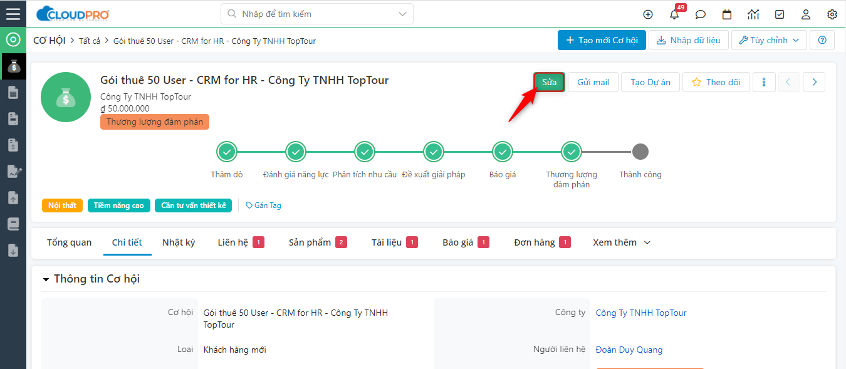Click the Nhập dữ liệu button

pyautogui.click(x=689, y=40)
